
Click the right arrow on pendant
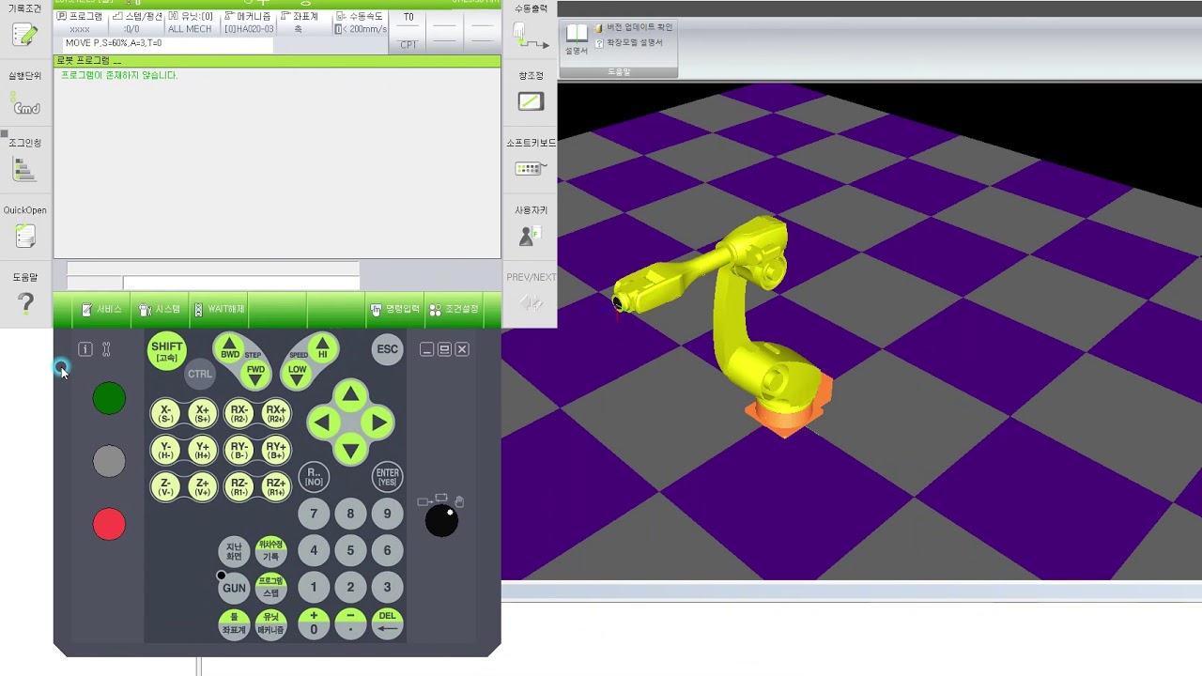[378, 423]
